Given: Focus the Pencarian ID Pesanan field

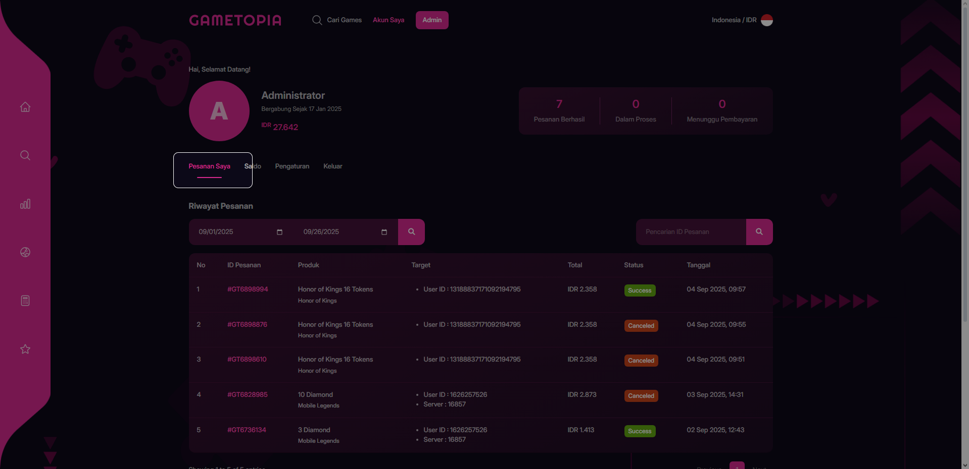Looking at the screenshot, I should pyautogui.click(x=691, y=232).
